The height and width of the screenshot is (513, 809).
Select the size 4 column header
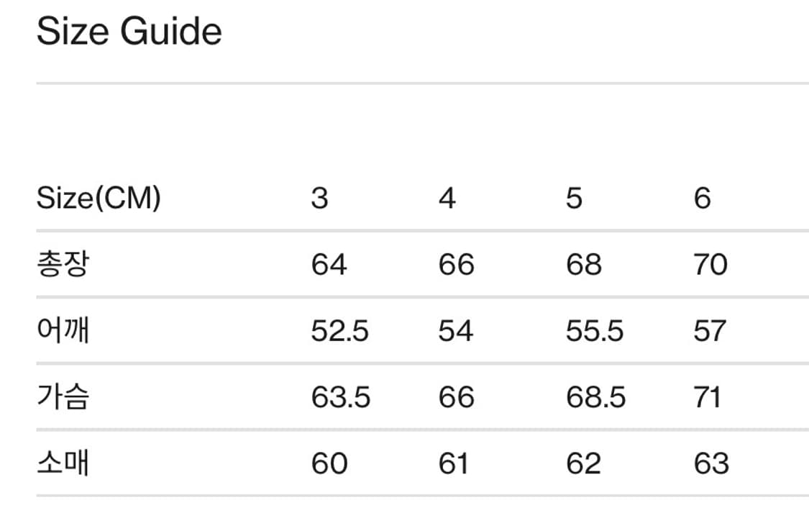447,198
